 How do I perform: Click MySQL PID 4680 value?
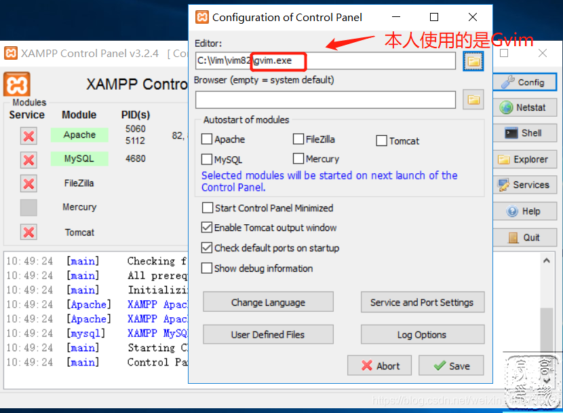(136, 158)
